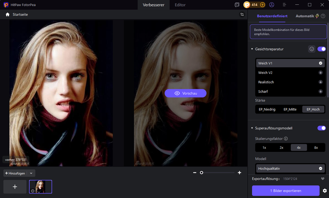This screenshot has width=329, height=198.
Task: Toggle Gesichtsreparatur switch off
Action: click(x=322, y=49)
